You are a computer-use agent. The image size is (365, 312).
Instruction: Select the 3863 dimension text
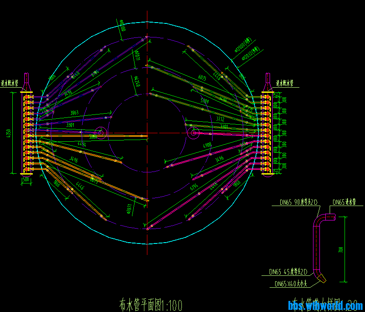pos(74,113)
